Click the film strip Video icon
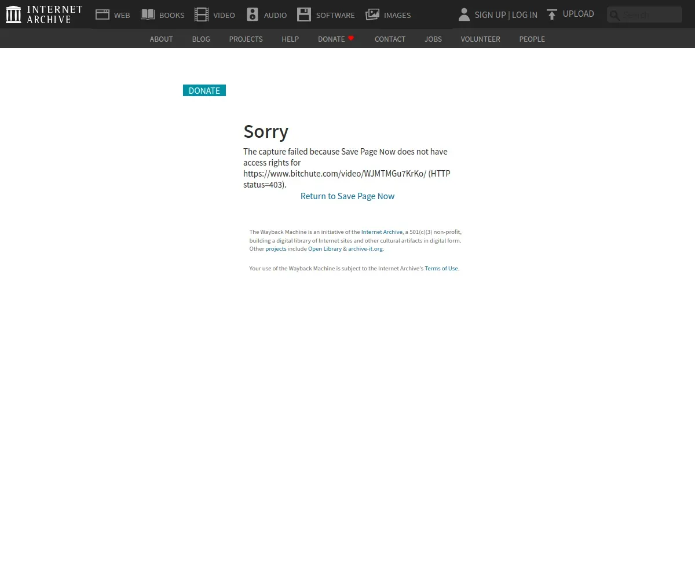Image resolution: width=695 pixels, height=579 pixels. 202,14
